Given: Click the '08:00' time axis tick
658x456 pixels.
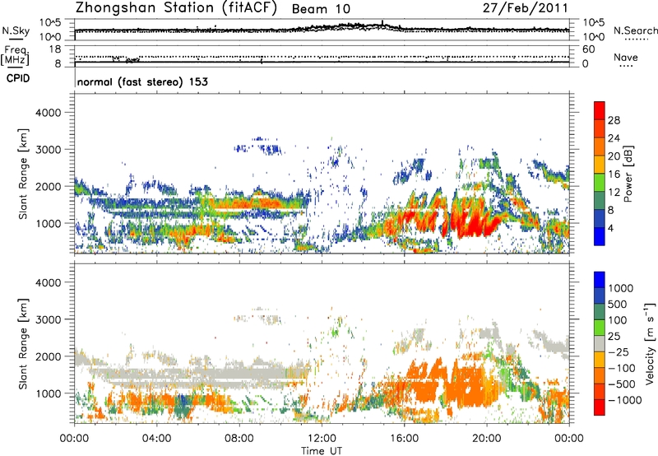Looking at the screenshot, I should [x=239, y=439].
